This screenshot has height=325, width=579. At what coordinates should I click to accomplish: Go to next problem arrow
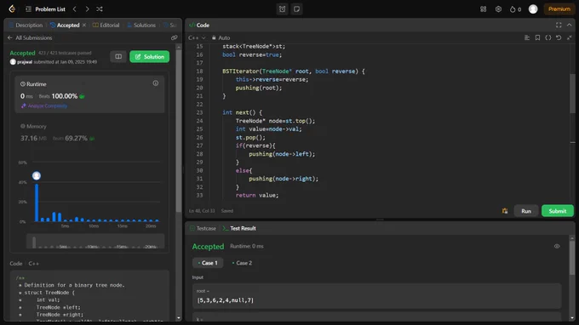pyautogui.click(x=87, y=9)
